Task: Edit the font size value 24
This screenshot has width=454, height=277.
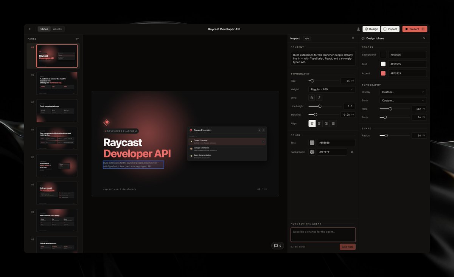Action: (x=348, y=81)
